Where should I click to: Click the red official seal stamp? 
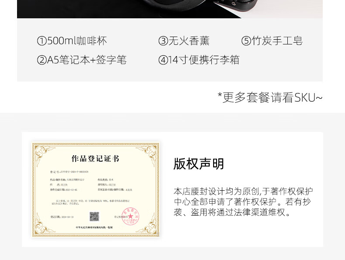pos(131,216)
